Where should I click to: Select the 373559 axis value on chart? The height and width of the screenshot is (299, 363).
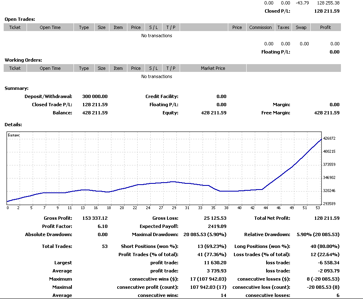coord(329,165)
